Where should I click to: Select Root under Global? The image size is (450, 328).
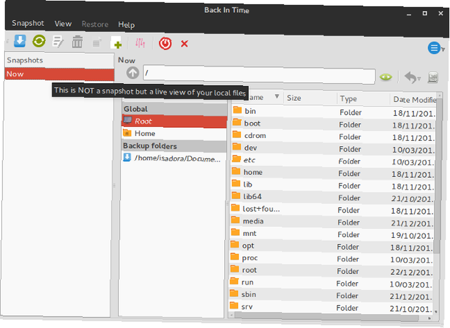coord(174,121)
